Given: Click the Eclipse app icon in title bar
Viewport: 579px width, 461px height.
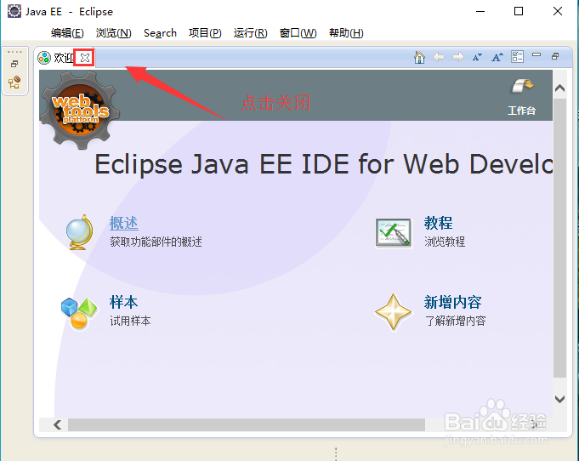Looking at the screenshot, I should pos(14,11).
